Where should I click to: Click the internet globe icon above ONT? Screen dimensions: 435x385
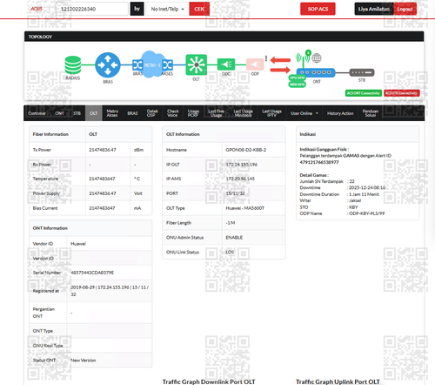coord(317,58)
